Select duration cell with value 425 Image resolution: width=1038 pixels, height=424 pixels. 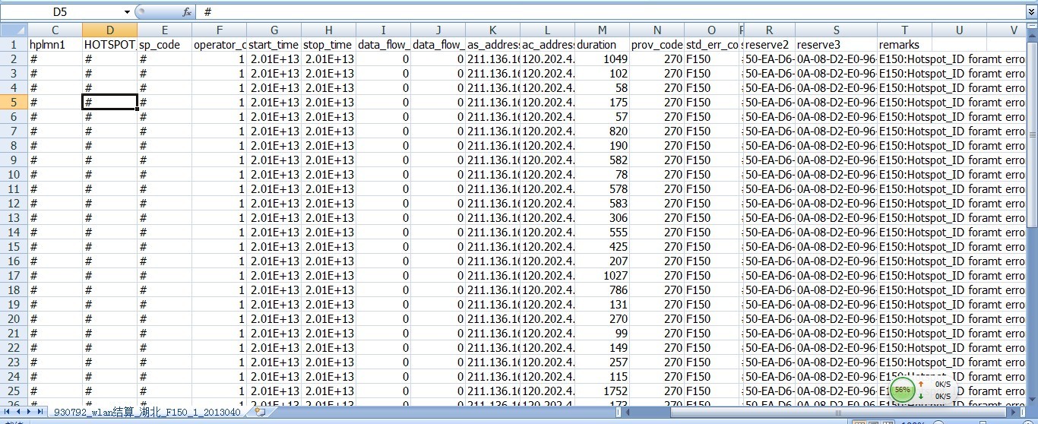602,246
